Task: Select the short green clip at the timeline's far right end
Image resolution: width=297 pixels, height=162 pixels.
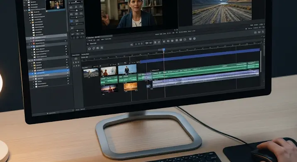Action: pos(253,65)
